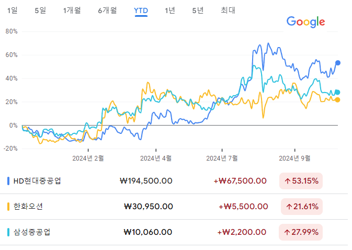Click the 27.99% gain badge
352x250 pixels.
pyautogui.click(x=301, y=232)
